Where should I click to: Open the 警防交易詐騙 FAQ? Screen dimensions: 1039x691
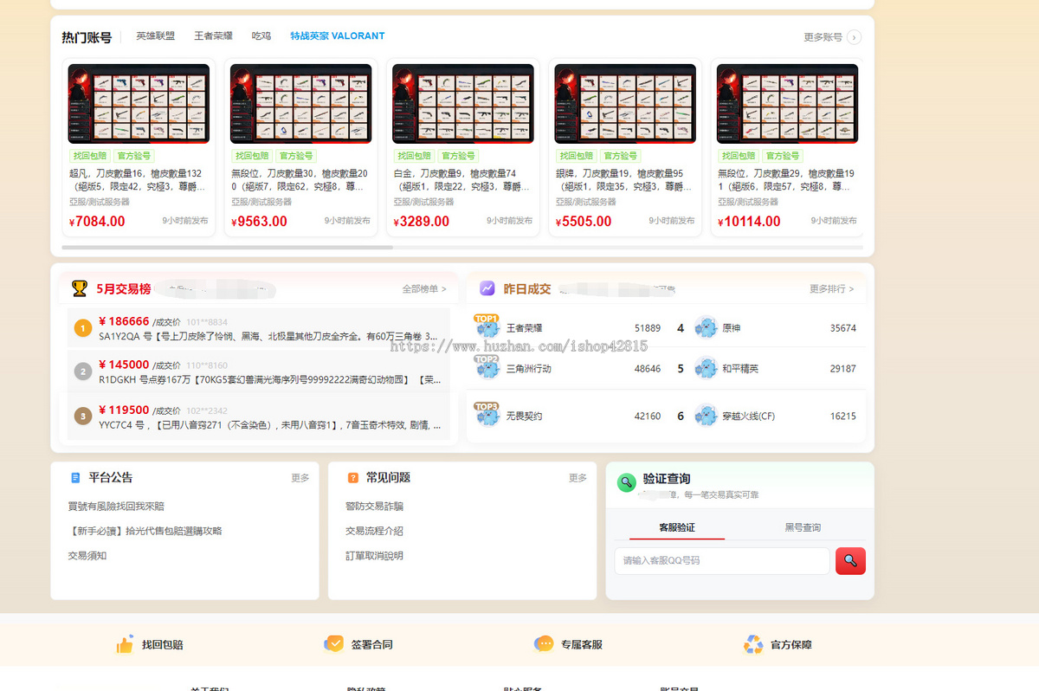pyautogui.click(x=374, y=507)
